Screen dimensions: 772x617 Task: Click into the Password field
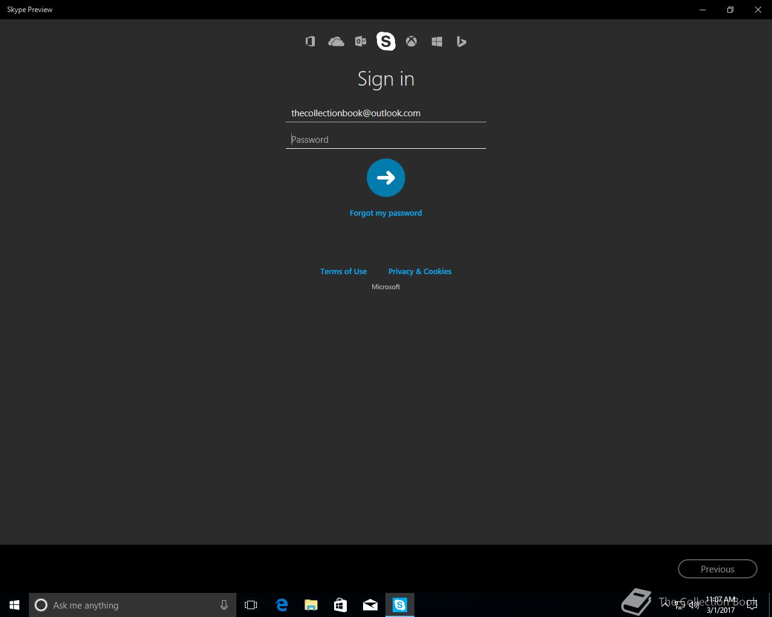pos(386,140)
